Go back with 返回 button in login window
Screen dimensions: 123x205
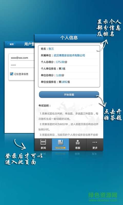11,44
